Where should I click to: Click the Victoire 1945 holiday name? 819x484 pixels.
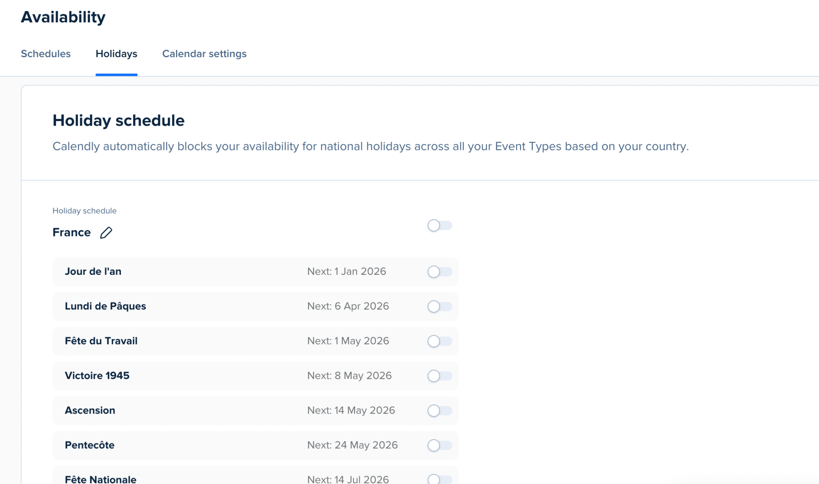(97, 375)
